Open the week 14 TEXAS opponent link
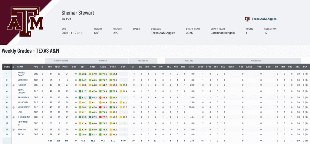This screenshot has width=310, height=144. click(21, 135)
